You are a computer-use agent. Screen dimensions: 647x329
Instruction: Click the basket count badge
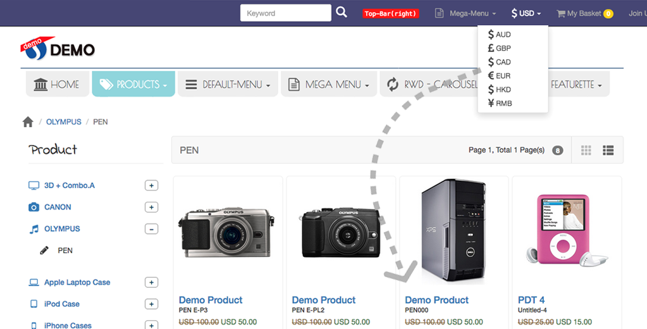(x=608, y=14)
